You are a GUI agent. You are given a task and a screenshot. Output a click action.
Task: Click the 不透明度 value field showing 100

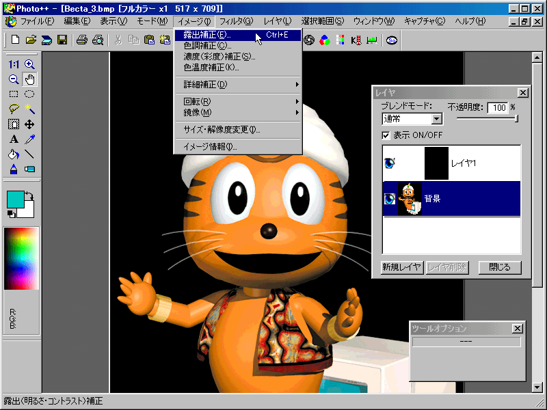tap(498, 107)
